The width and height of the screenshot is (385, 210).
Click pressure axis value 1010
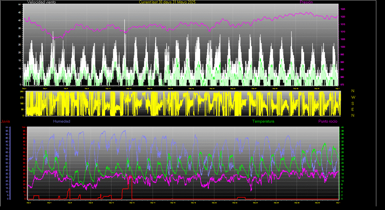pos(343,32)
